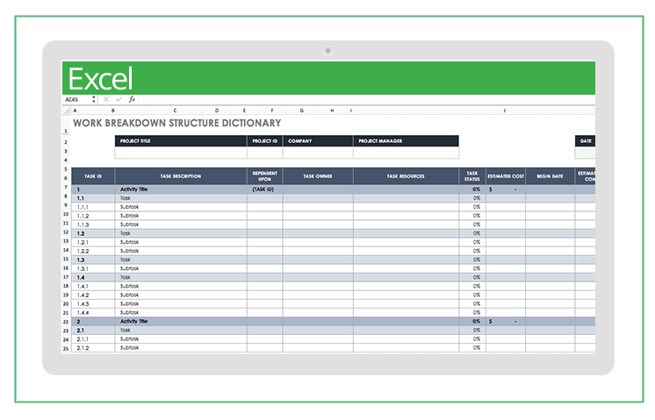Select the Work Breakdown Structure Dictionary title

coord(176,124)
